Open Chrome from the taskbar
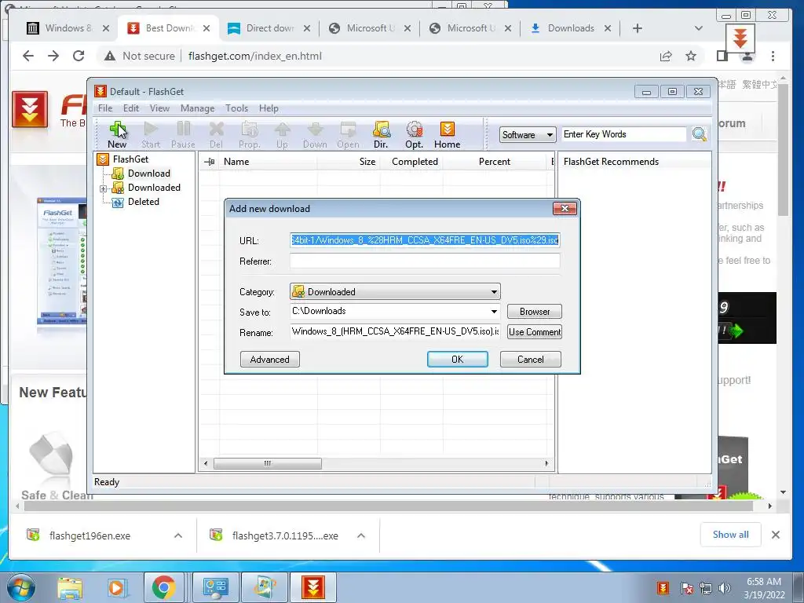 (x=163, y=587)
